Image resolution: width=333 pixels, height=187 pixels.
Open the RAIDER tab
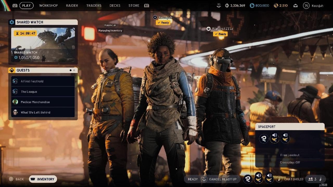pos(72,5)
